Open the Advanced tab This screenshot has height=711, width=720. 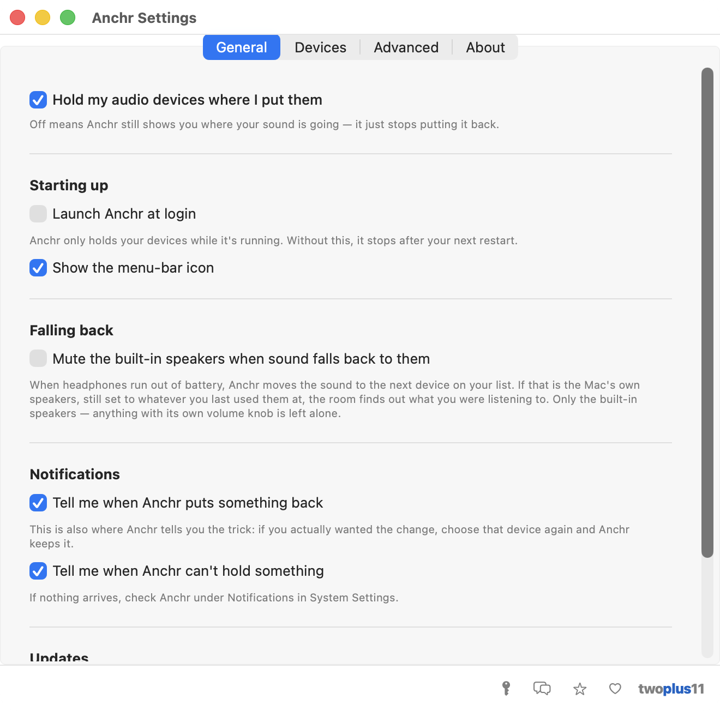(x=406, y=47)
